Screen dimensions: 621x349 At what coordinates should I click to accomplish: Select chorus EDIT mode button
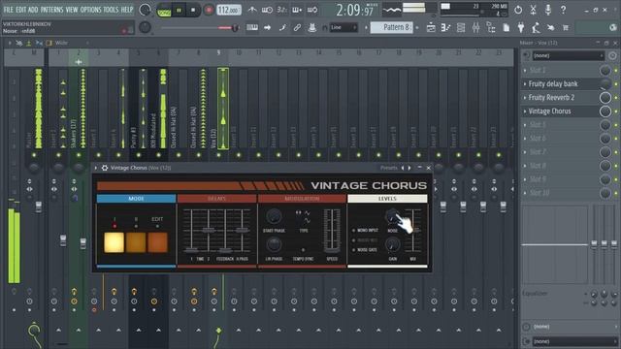coord(157,242)
